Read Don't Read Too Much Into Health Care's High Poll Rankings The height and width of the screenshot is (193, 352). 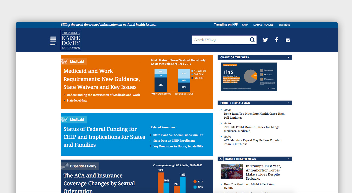pos(254,116)
